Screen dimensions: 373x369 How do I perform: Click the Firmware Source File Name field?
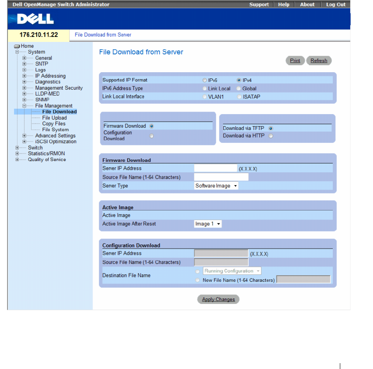[221, 177]
